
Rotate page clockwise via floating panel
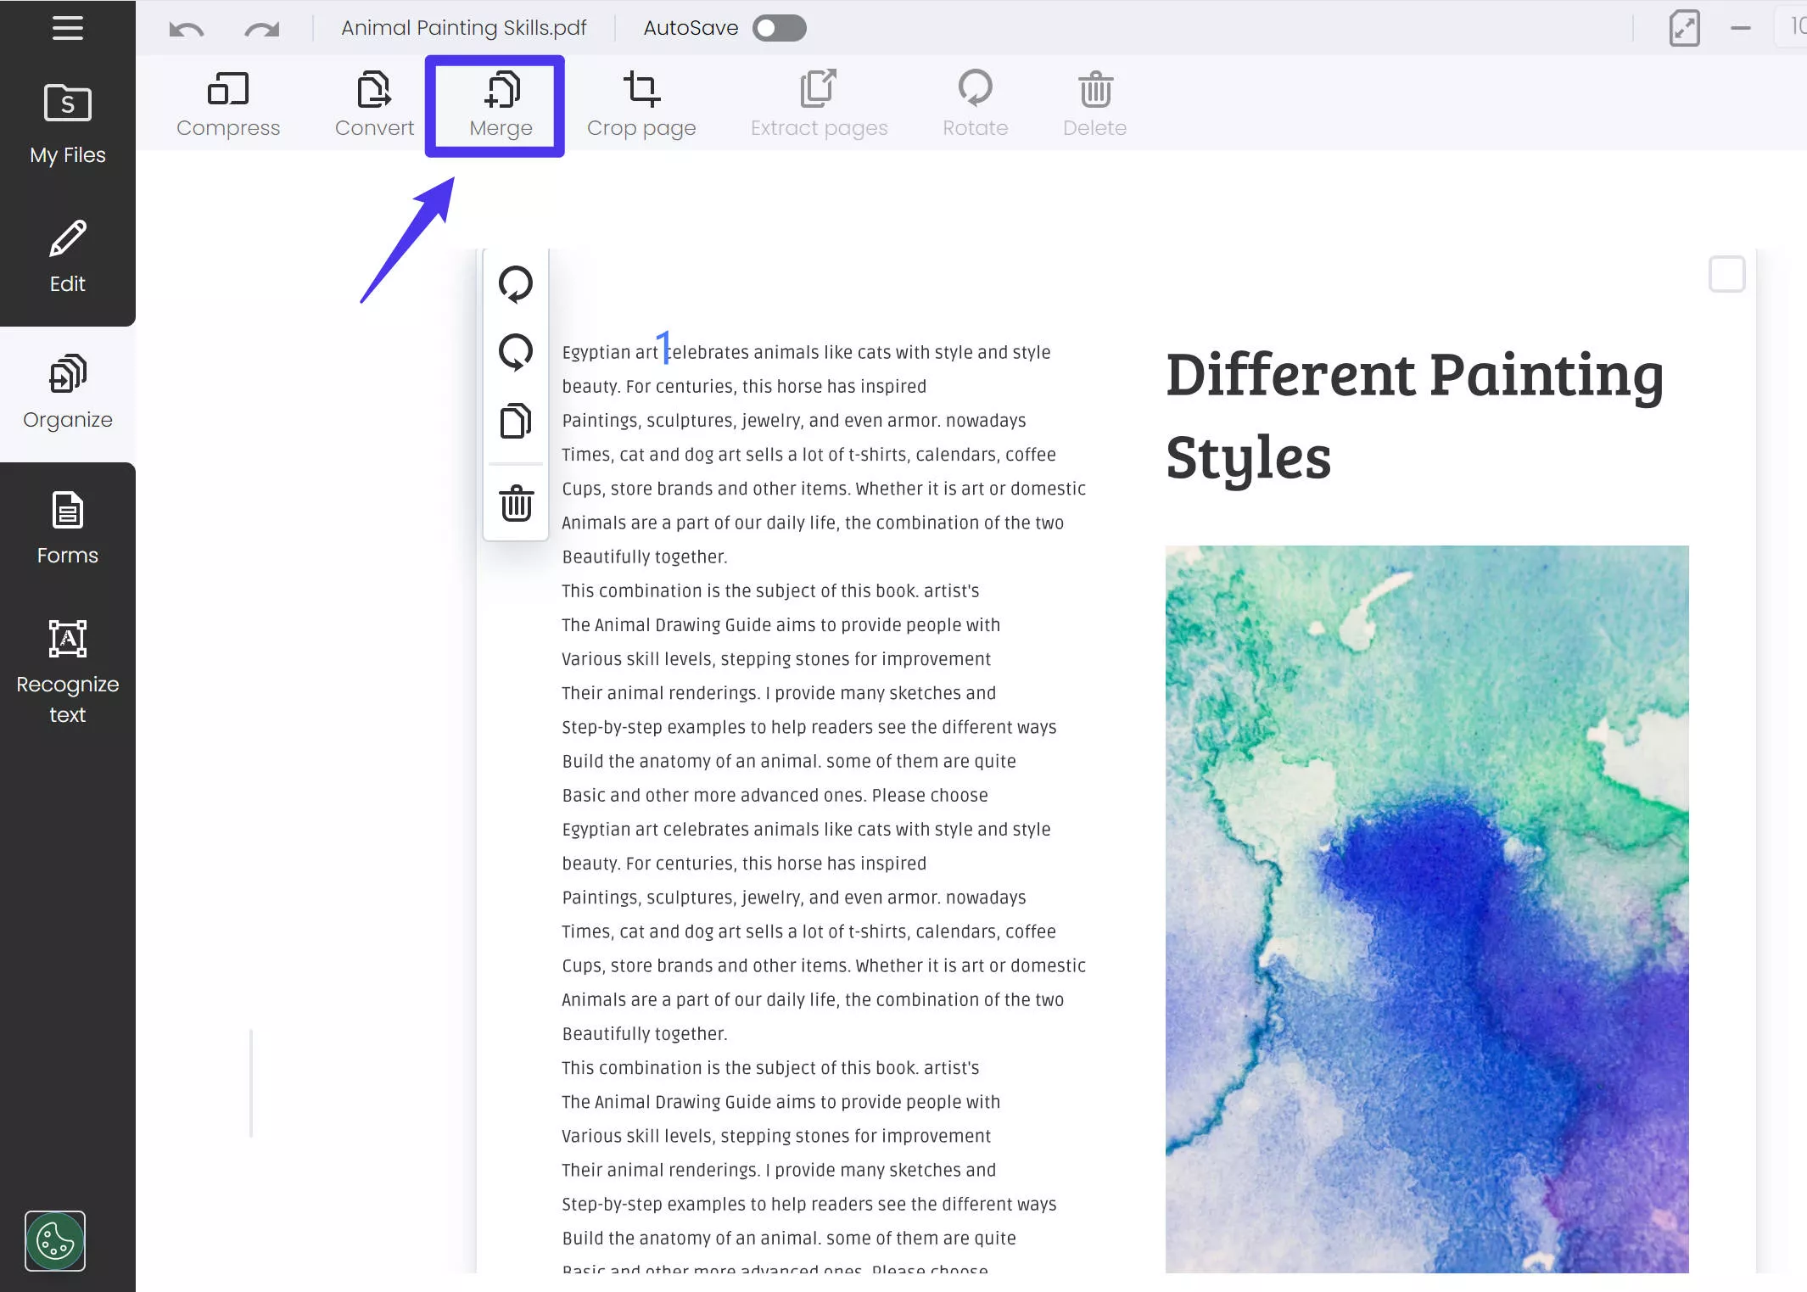click(515, 352)
